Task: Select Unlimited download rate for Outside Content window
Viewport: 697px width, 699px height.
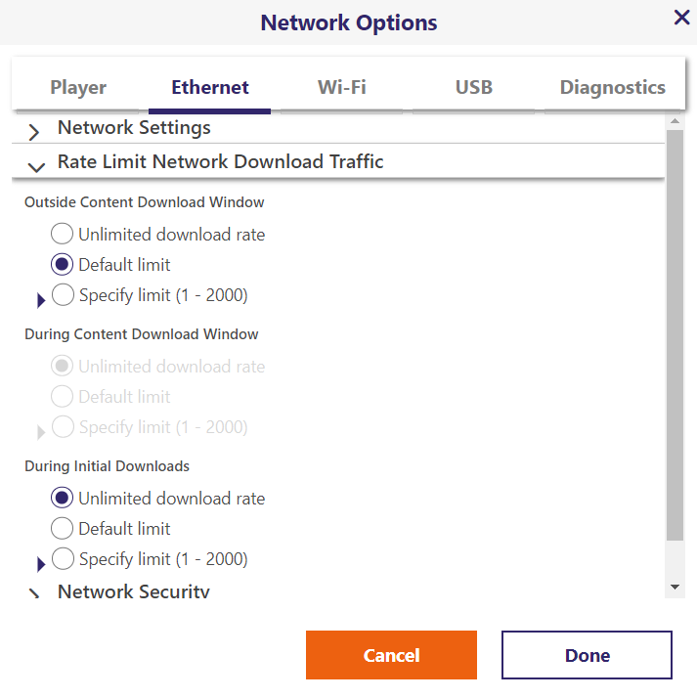Action: tap(62, 235)
